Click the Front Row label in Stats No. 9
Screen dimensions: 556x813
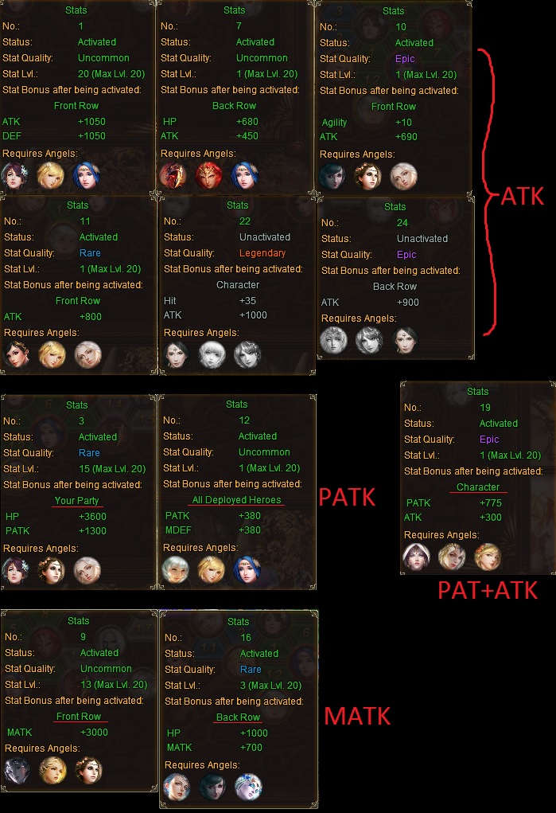(79, 716)
